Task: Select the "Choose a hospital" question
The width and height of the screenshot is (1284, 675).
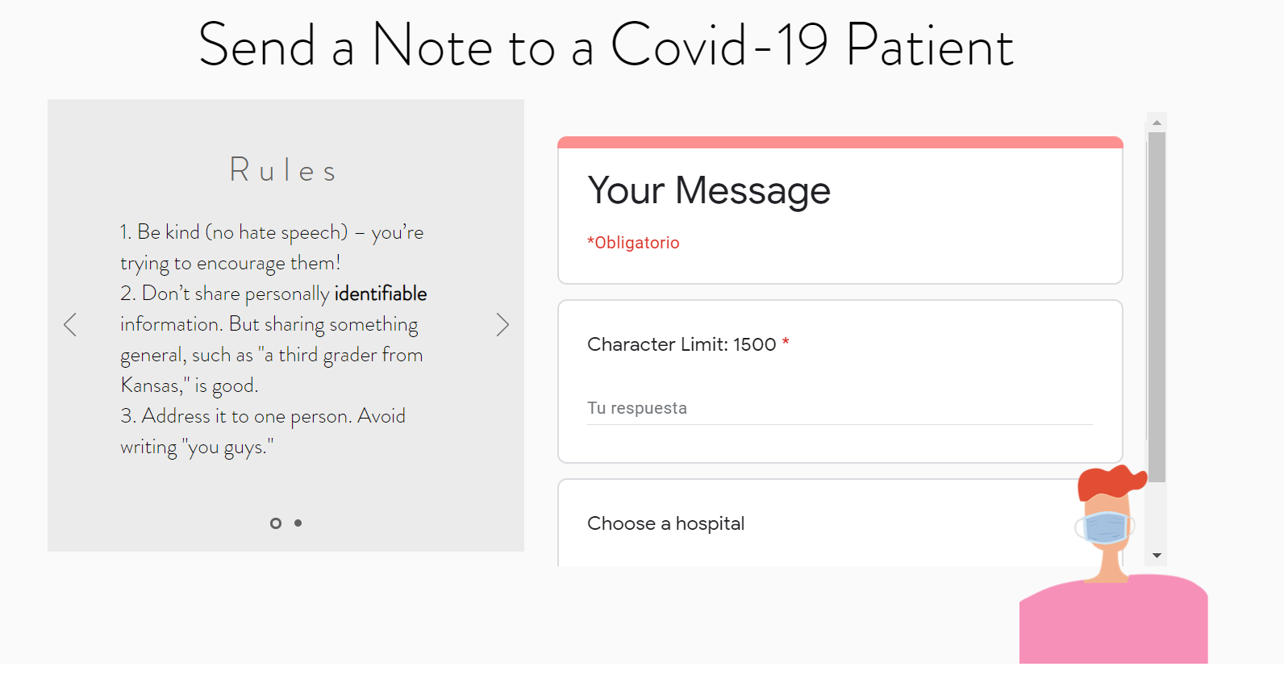Action: click(x=665, y=524)
